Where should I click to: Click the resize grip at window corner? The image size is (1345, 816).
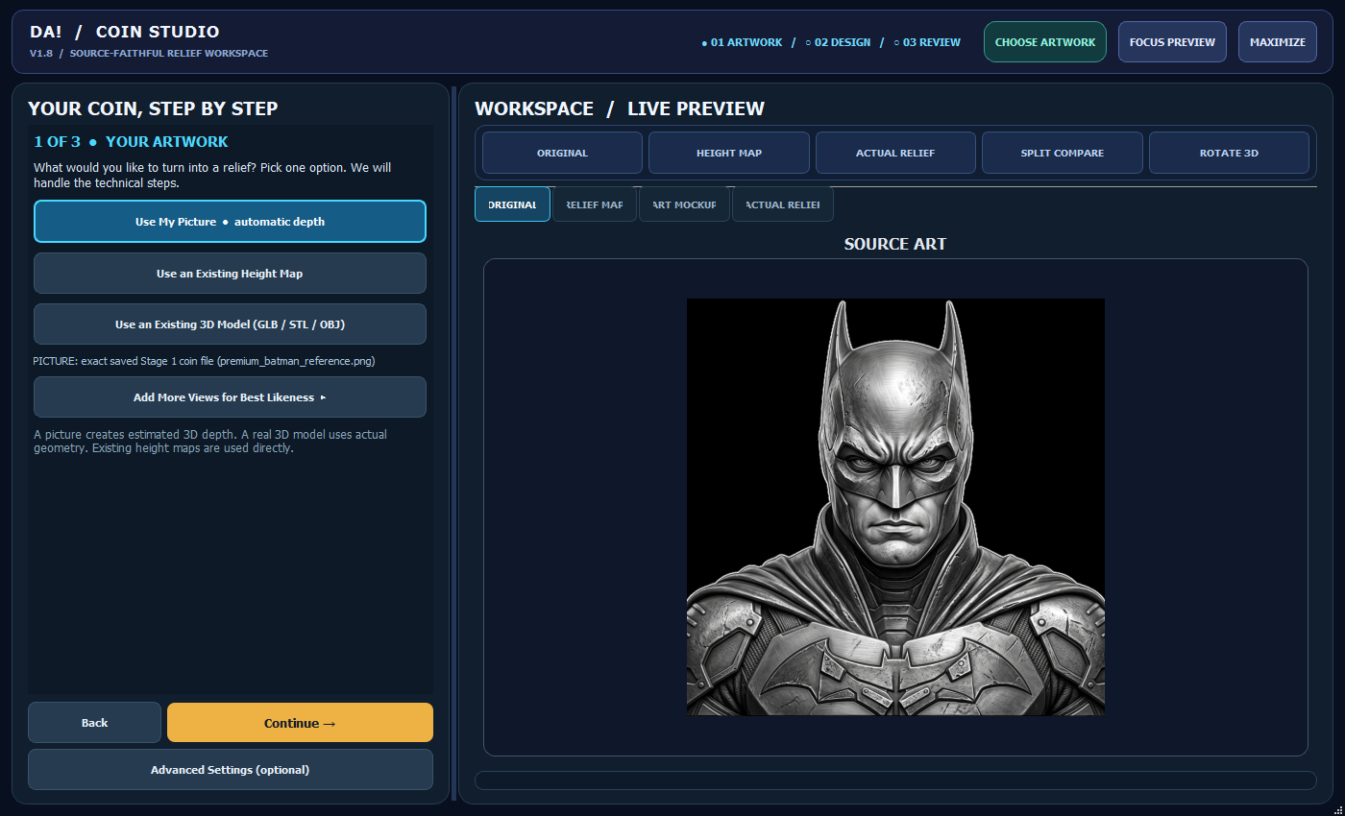pyautogui.click(x=1337, y=809)
